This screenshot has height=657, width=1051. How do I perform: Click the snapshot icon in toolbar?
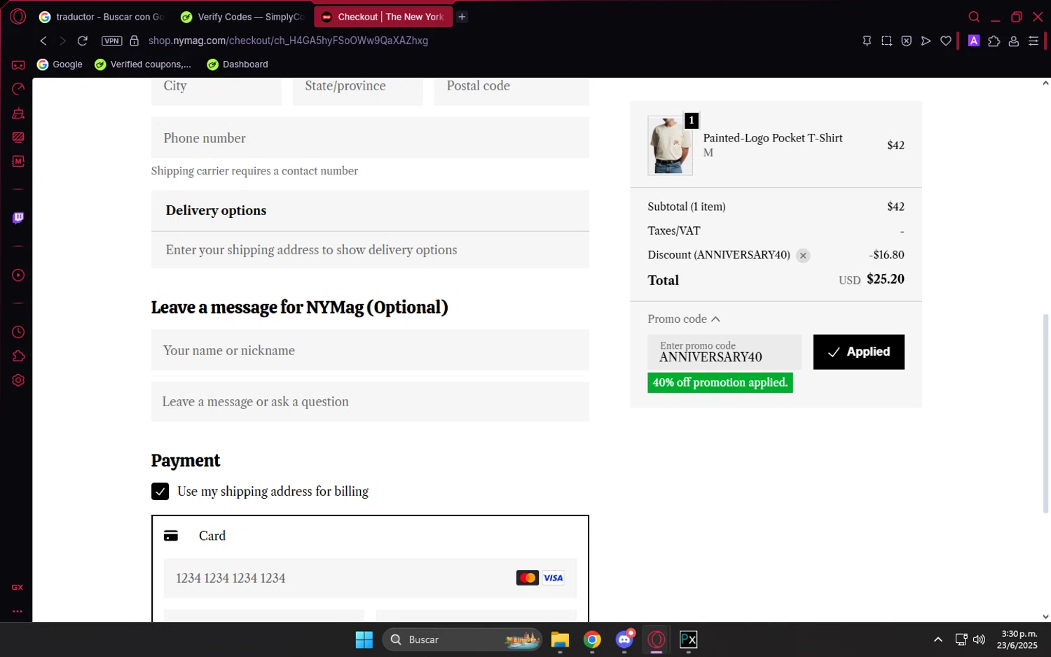tap(886, 41)
